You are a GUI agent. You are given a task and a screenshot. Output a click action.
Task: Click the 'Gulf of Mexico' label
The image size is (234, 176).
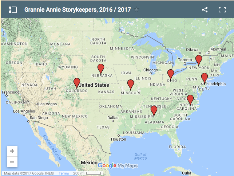tap(140, 156)
